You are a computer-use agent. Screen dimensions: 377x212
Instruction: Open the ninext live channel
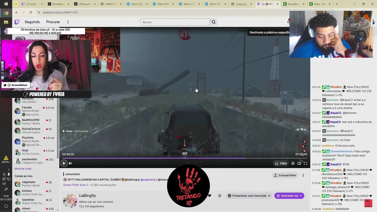point(35,209)
